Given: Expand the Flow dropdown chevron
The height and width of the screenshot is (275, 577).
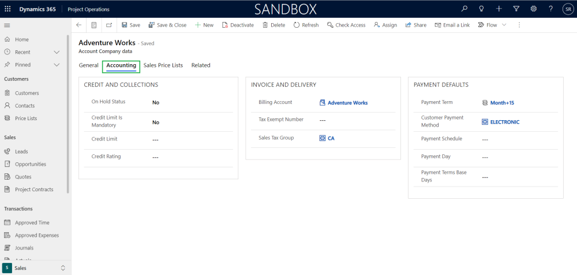Looking at the screenshot, I should tap(504, 25).
